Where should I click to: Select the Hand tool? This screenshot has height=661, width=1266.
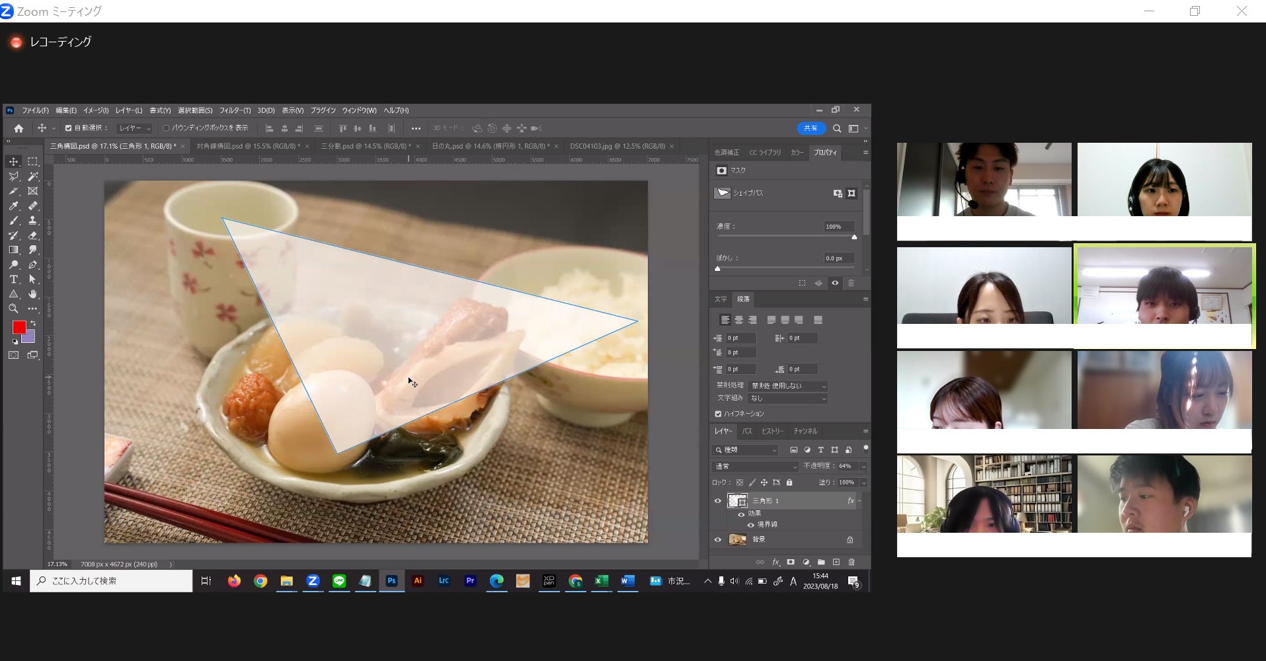[x=32, y=294]
